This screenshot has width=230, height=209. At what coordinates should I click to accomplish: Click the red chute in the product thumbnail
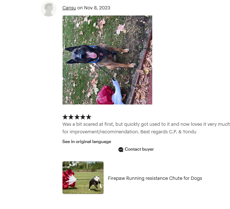point(69,179)
